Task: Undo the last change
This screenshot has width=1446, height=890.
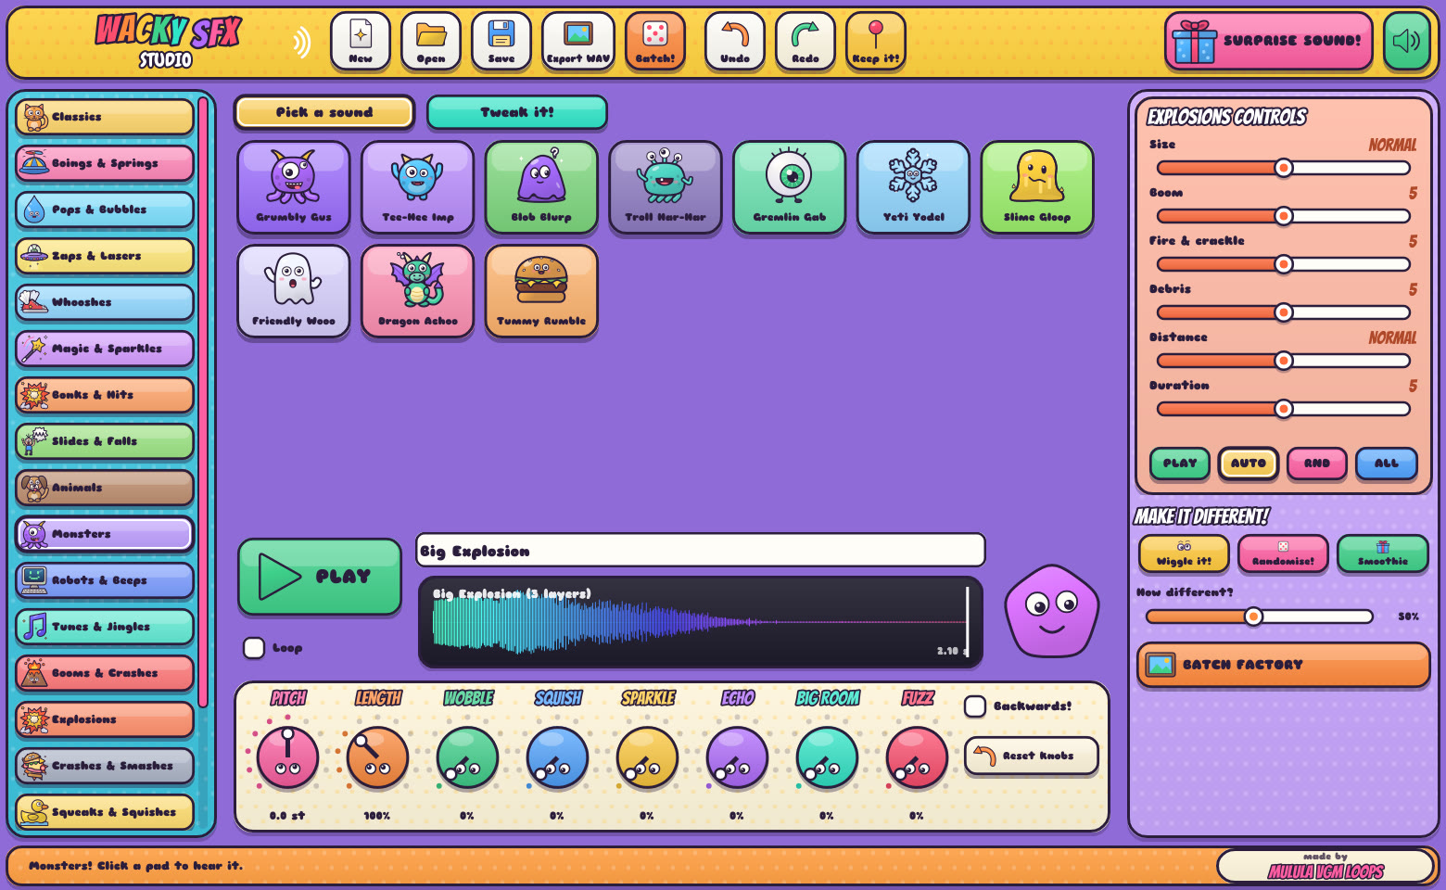Action: [x=735, y=42]
